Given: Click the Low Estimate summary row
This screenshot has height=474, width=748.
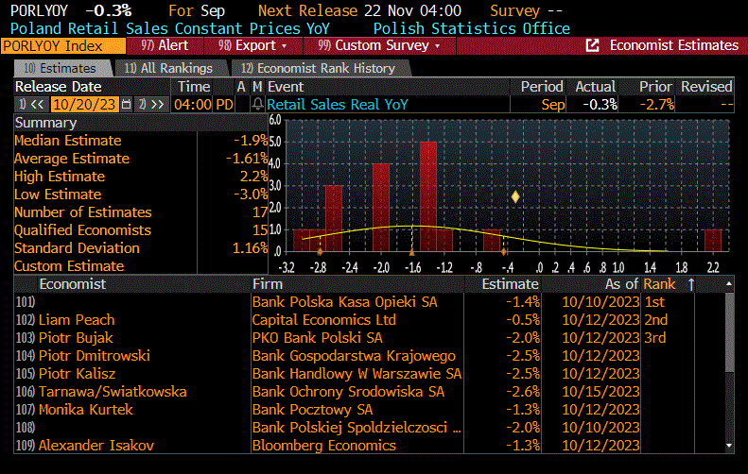Looking at the screenshot, I should pos(141,195).
